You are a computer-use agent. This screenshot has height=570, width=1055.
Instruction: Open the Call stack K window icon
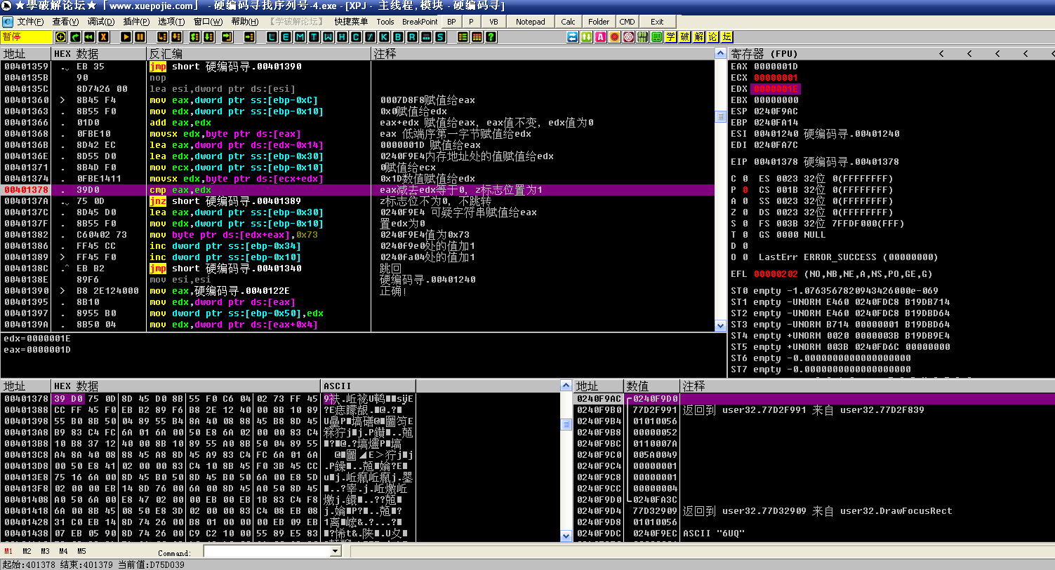pos(384,36)
